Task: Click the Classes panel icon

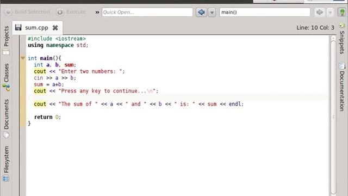Action: pos(6,87)
